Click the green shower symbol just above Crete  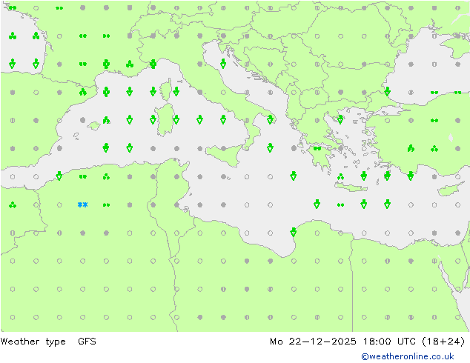[x=340, y=177]
